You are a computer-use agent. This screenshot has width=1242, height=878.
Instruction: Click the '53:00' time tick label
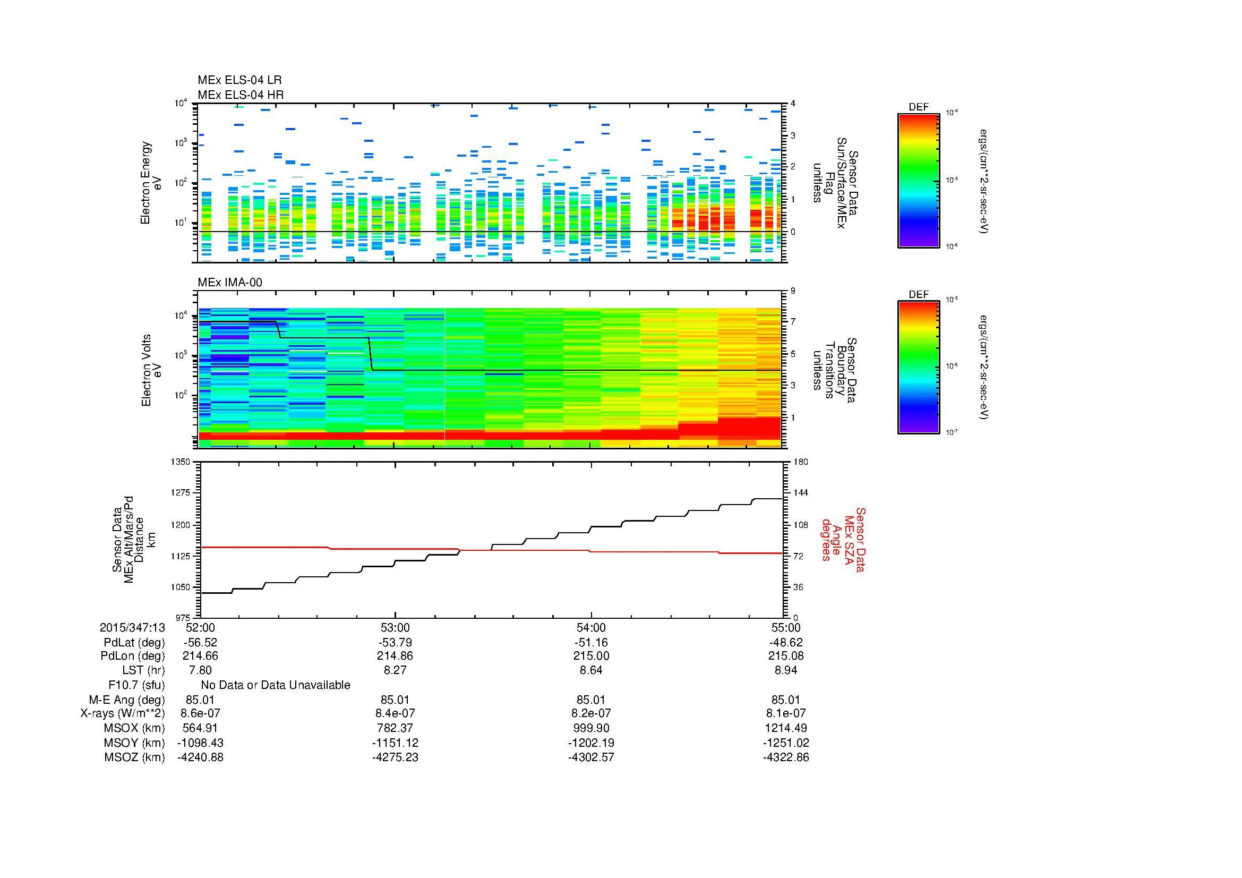tap(396, 627)
